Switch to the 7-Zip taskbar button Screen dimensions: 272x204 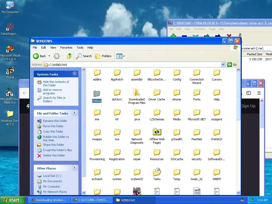tap(92, 200)
